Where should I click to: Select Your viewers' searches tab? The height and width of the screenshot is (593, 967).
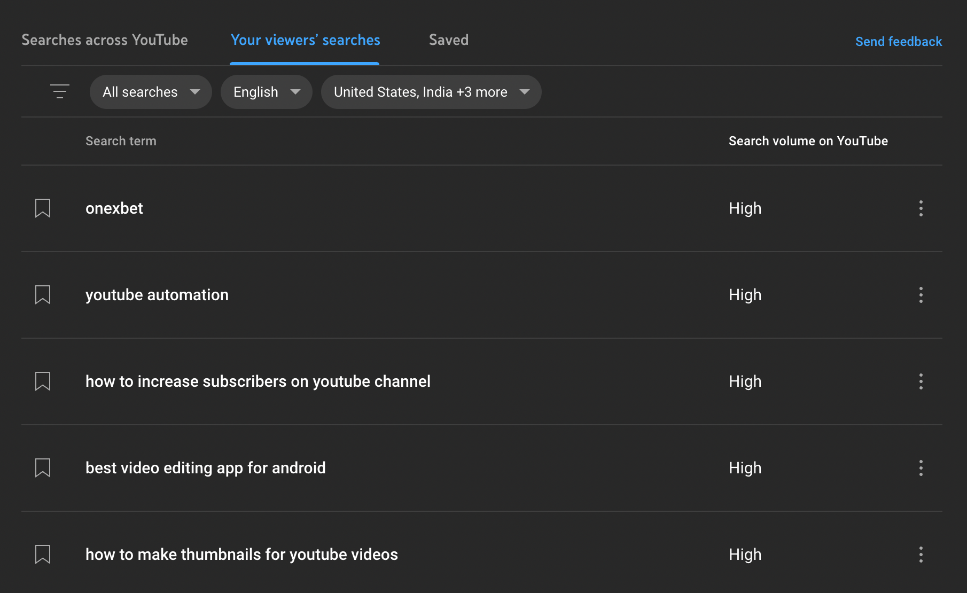(x=305, y=40)
